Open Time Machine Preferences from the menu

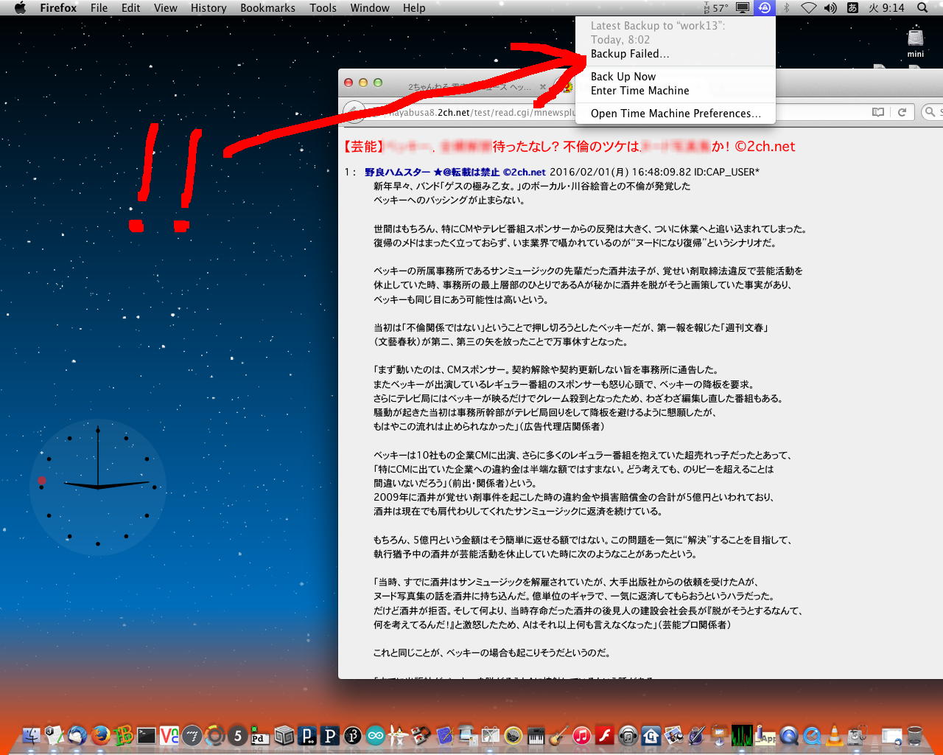pos(676,114)
